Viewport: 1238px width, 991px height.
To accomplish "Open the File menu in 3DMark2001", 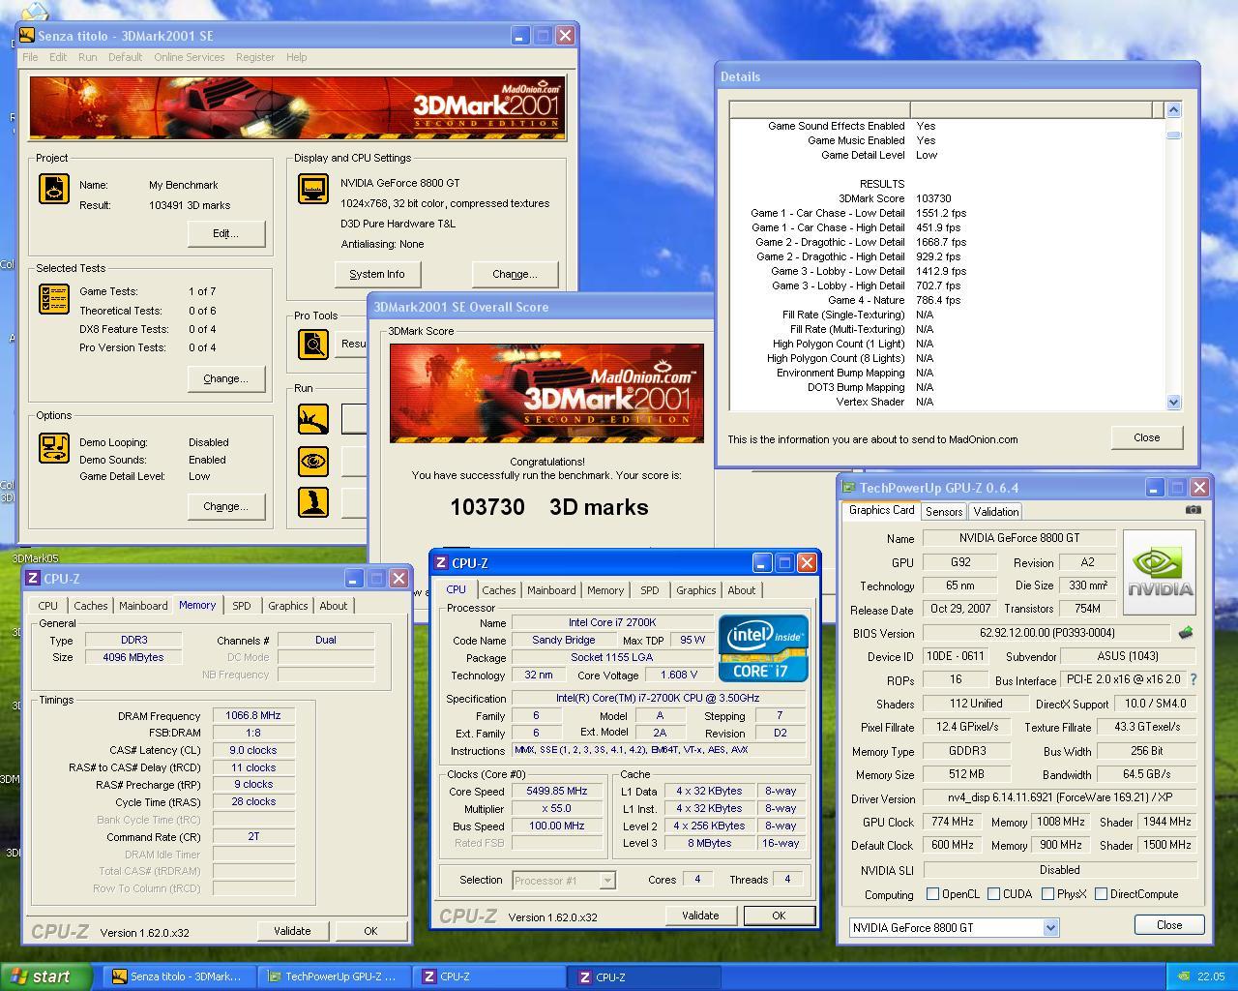I will 30,57.
